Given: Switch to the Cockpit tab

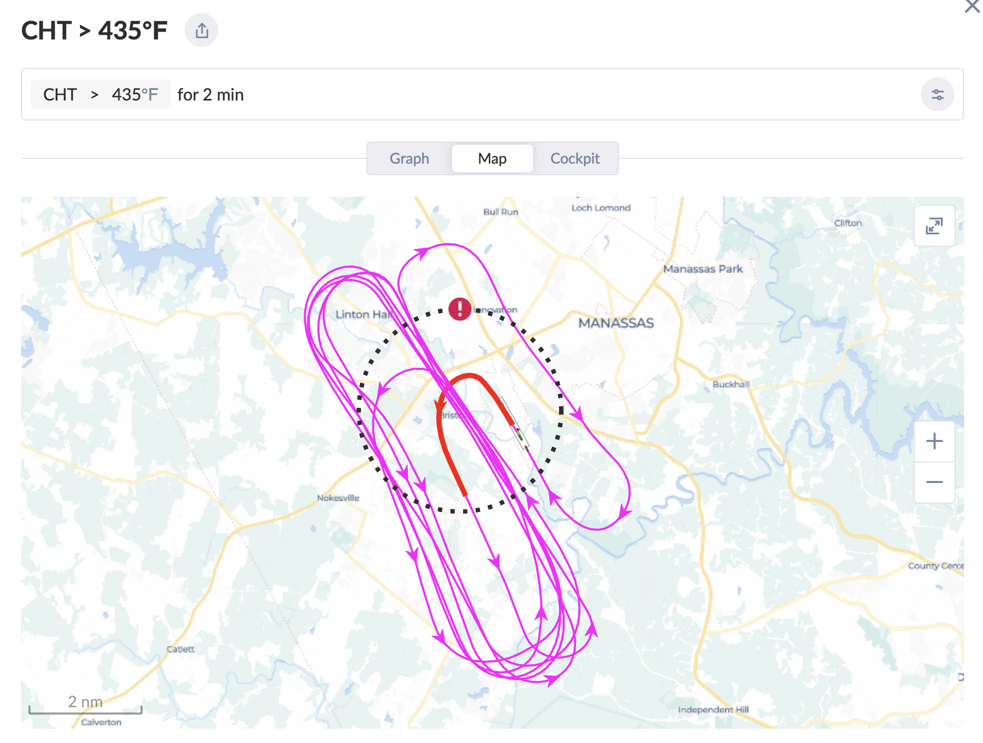Looking at the screenshot, I should pos(575,158).
